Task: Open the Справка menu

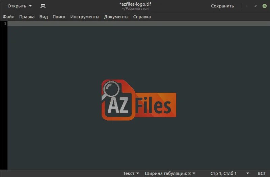Action: (x=142, y=16)
